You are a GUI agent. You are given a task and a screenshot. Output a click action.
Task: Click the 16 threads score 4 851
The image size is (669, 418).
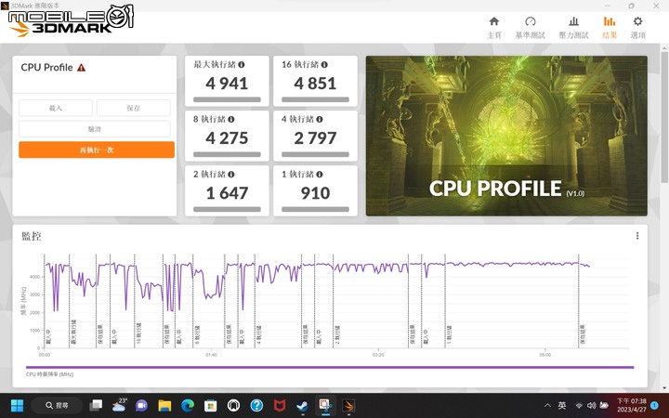click(x=315, y=84)
